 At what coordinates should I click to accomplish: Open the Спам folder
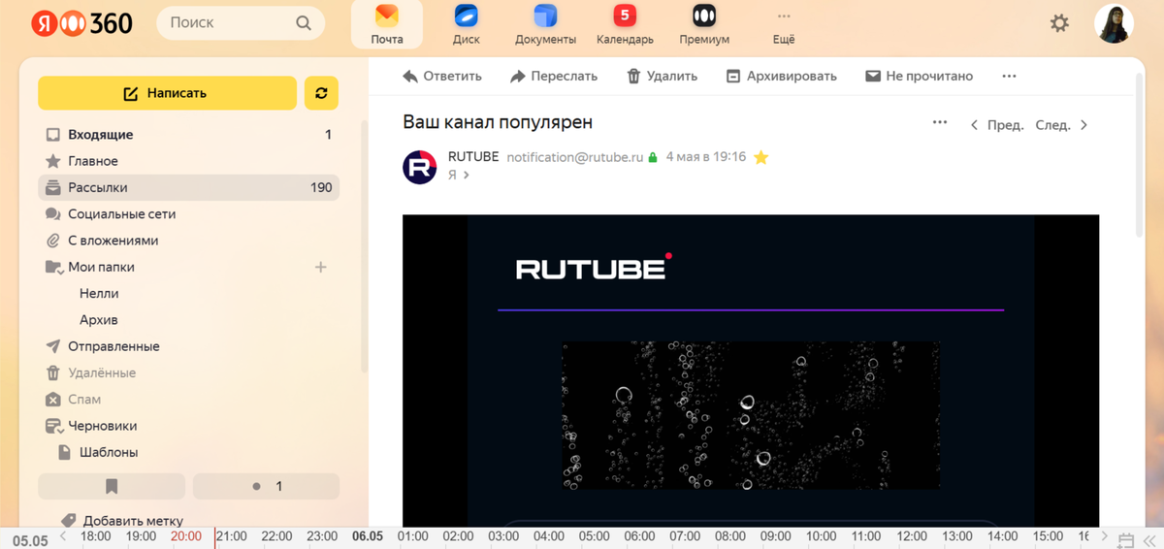point(188,399)
